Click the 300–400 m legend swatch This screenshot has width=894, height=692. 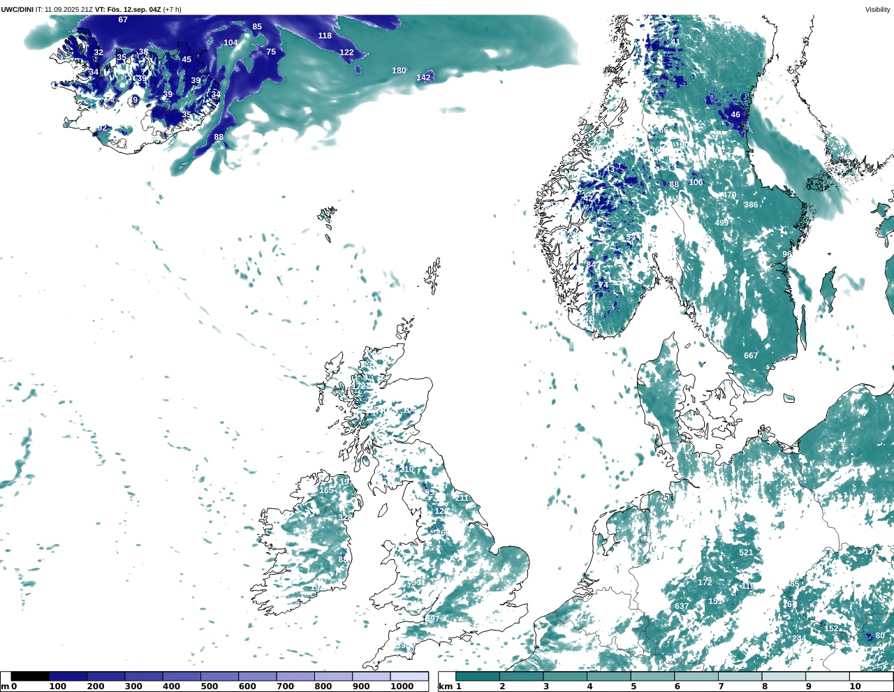143,676
